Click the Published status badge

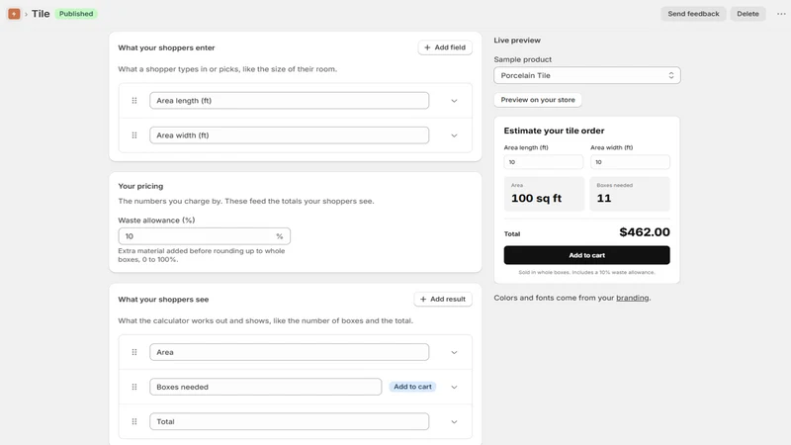click(76, 14)
